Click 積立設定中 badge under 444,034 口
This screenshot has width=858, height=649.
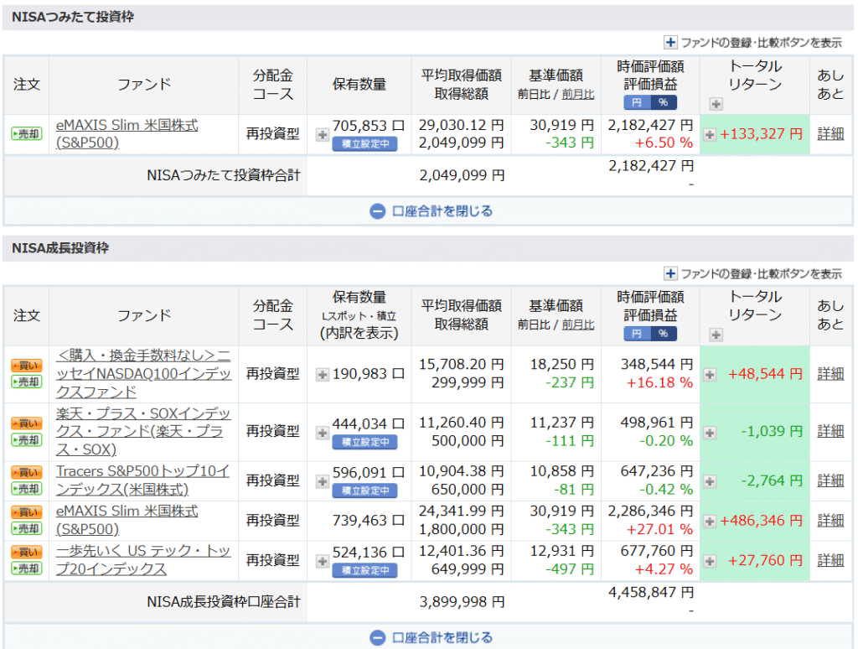pyautogui.click(x=365, y=442)
